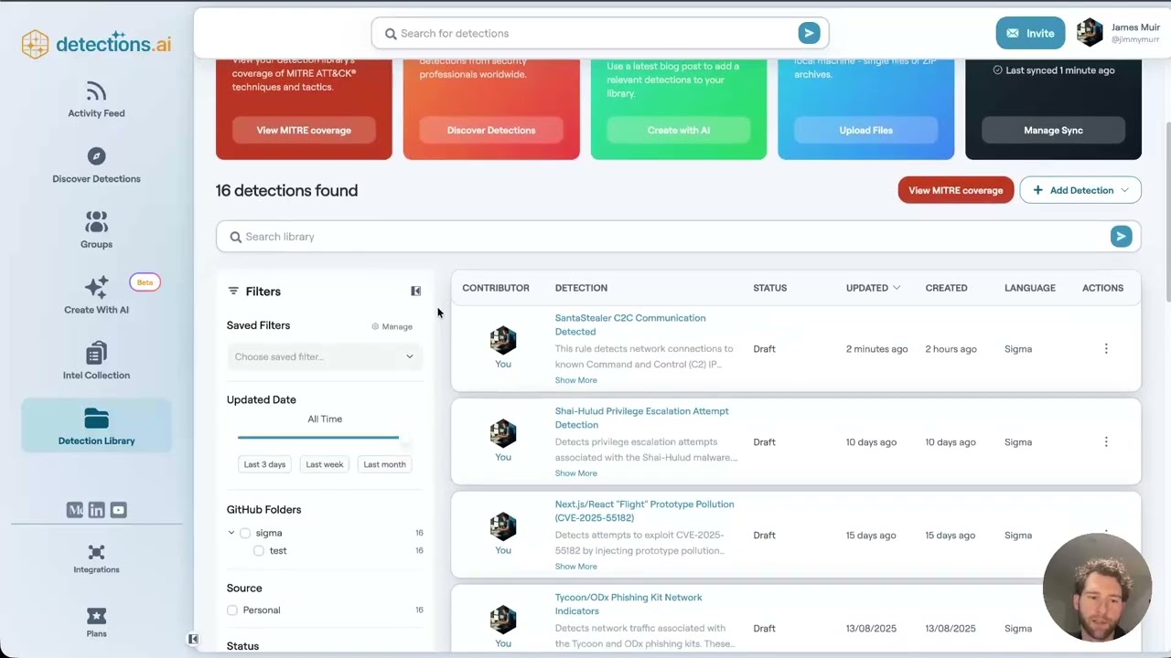Image resolution: width=1171 pixels, height=658 pixels.
Task: Open Intel Collection clipboard icon
Action: click(x=96, y=353)
